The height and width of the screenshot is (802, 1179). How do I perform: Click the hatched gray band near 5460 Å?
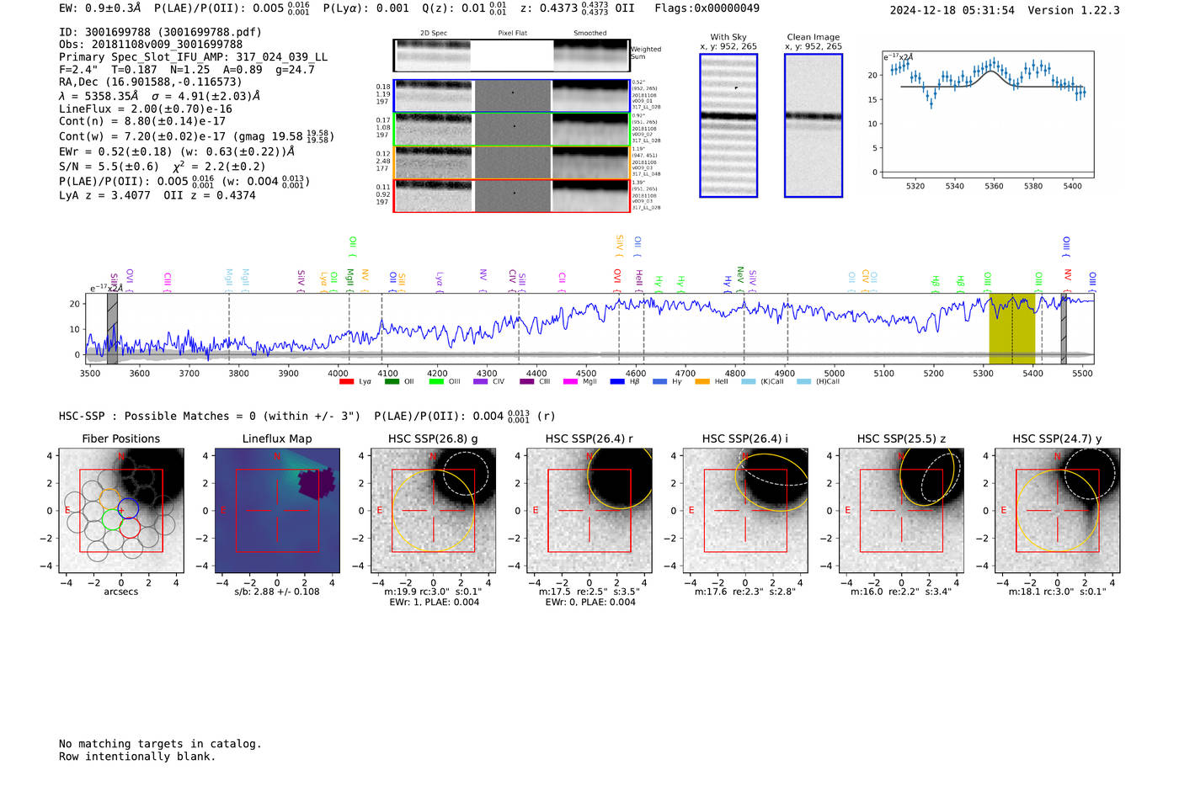(x=1064, y=329)
